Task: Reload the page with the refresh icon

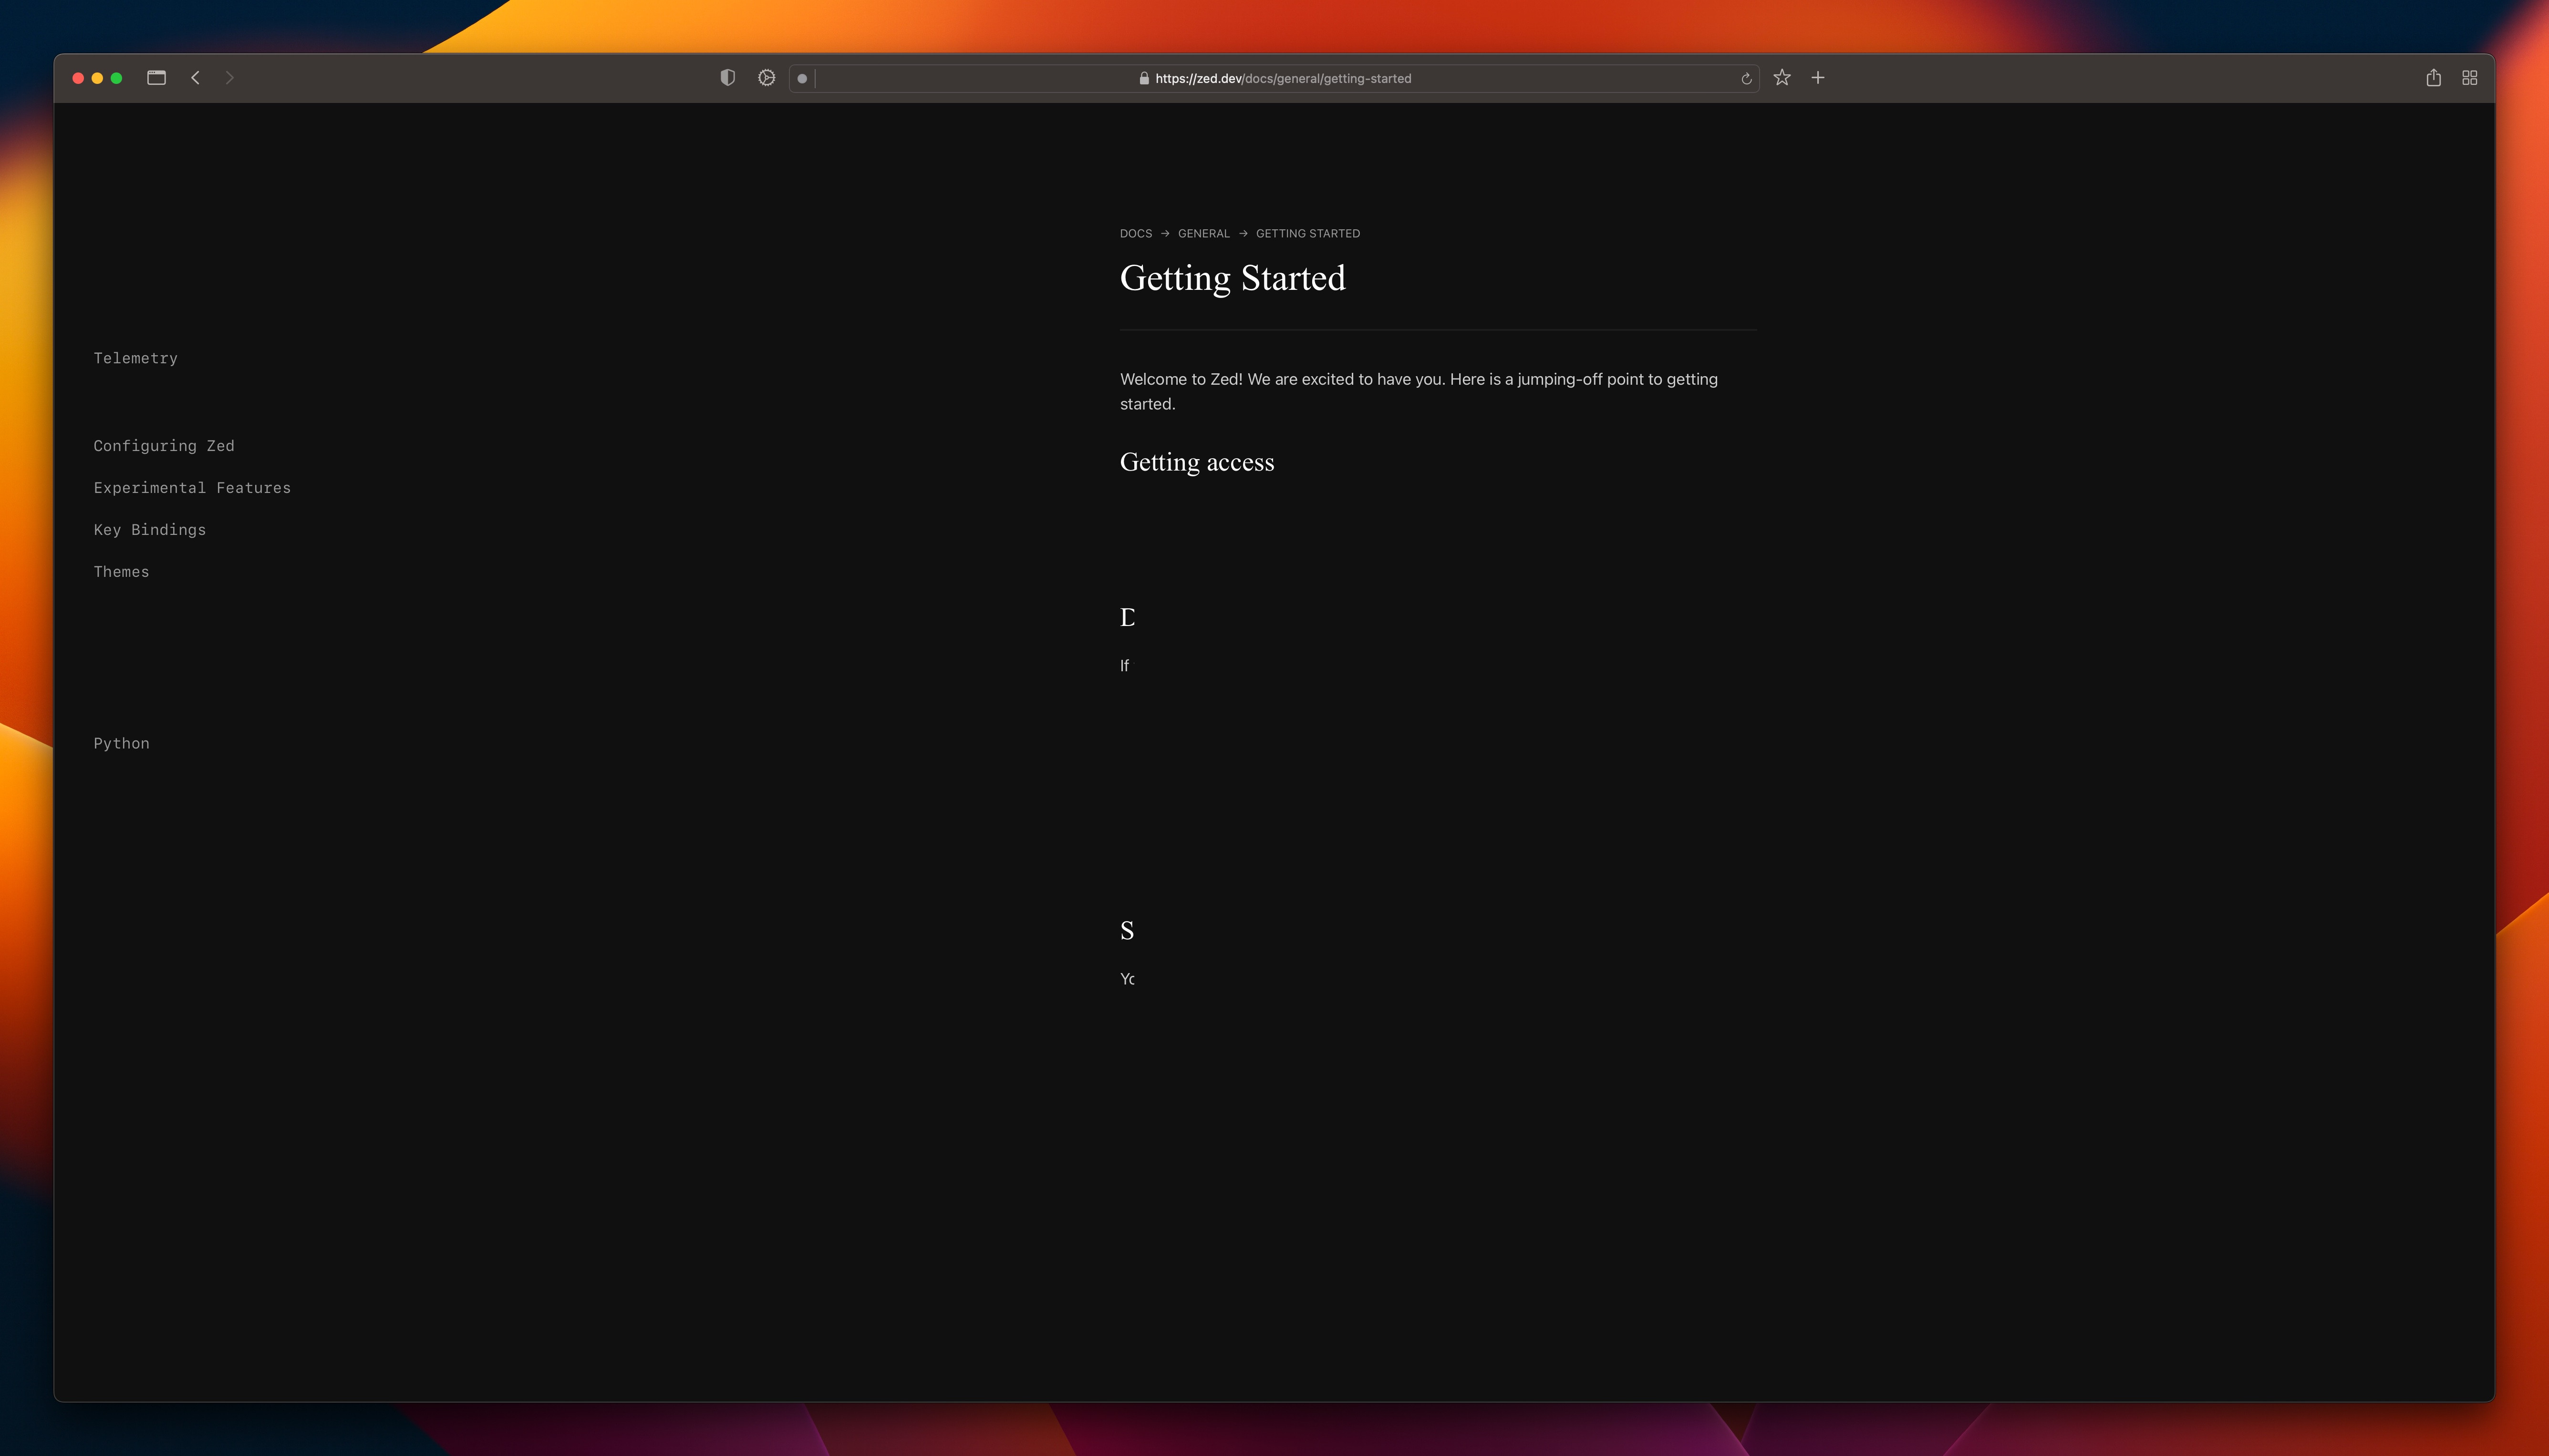Action: [x=1746, y=79]
